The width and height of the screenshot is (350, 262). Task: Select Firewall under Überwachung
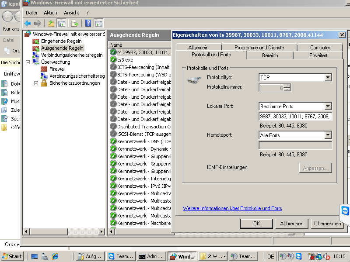(57, 69)
